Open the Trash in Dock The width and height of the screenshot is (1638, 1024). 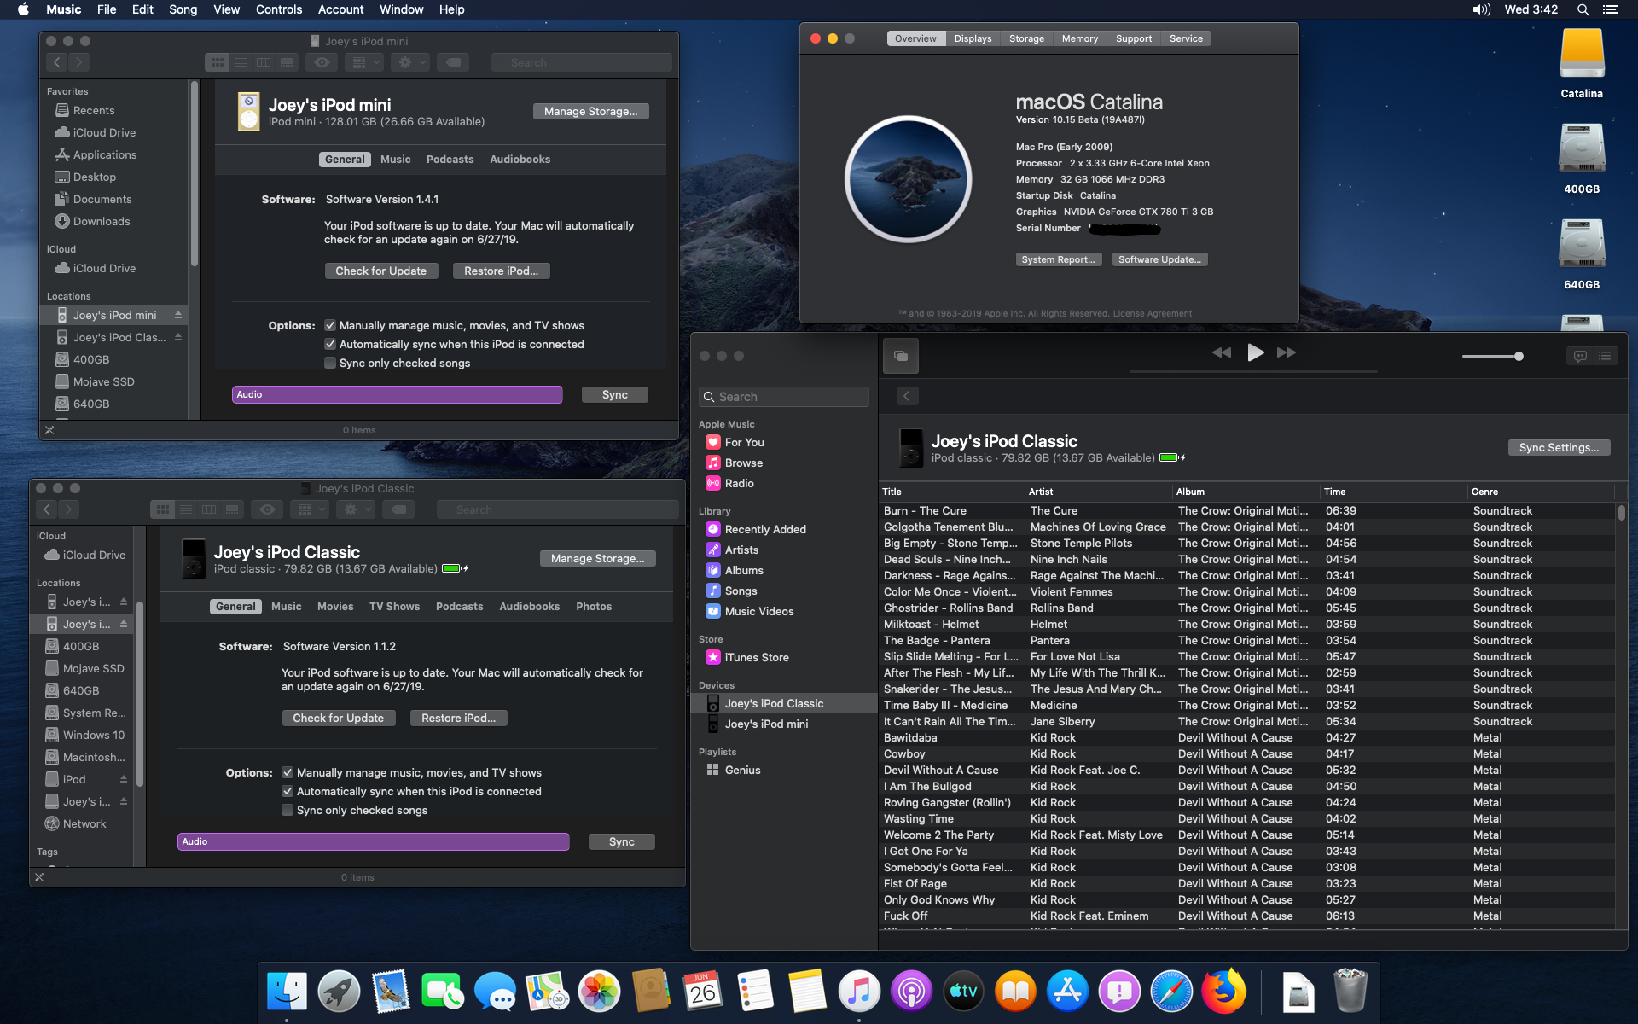click(1350, 992)
